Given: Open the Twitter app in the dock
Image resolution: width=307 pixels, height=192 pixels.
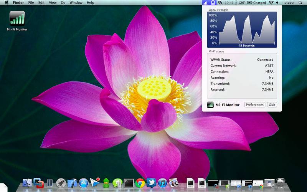Looking at the screenshot, I should point(151,183).
